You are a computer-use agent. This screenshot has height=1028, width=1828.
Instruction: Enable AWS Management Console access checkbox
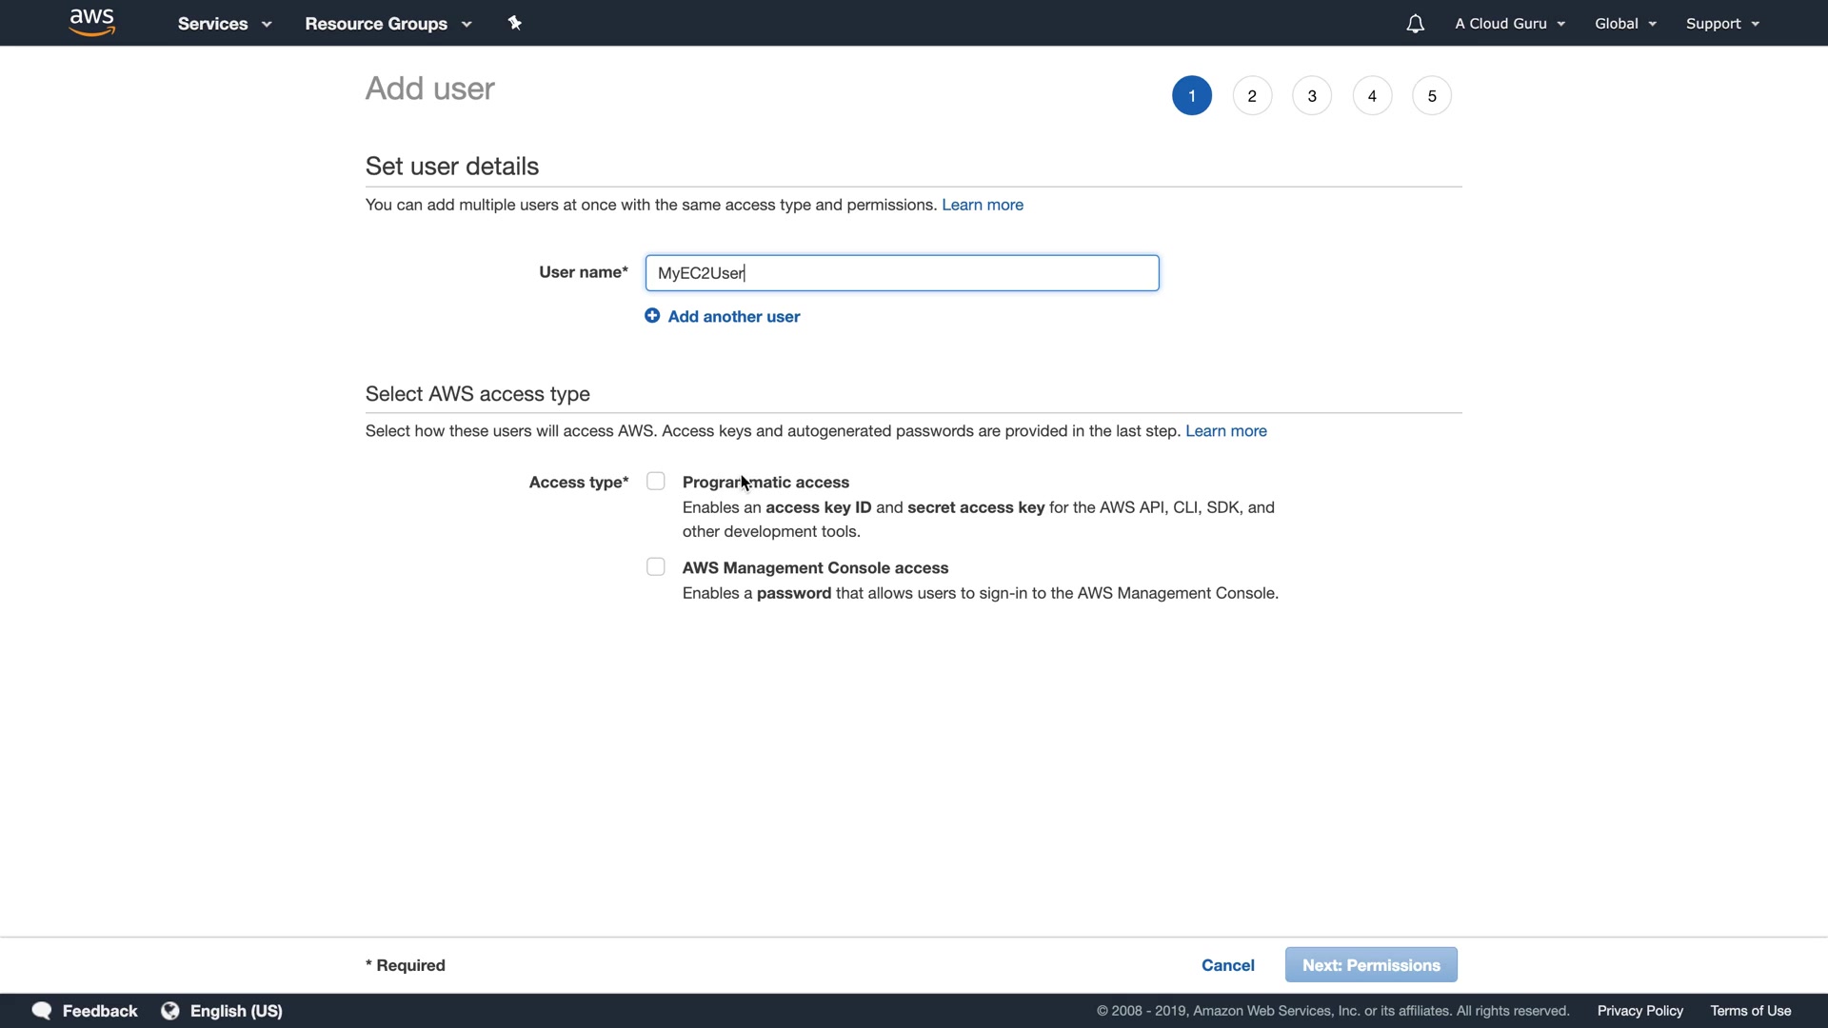coord(656,567)
